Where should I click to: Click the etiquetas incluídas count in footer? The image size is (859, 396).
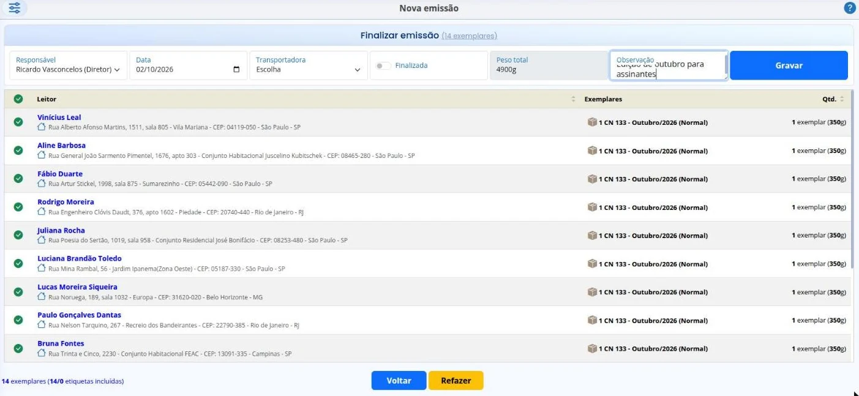pyautogui.click(x=86, y=381)
